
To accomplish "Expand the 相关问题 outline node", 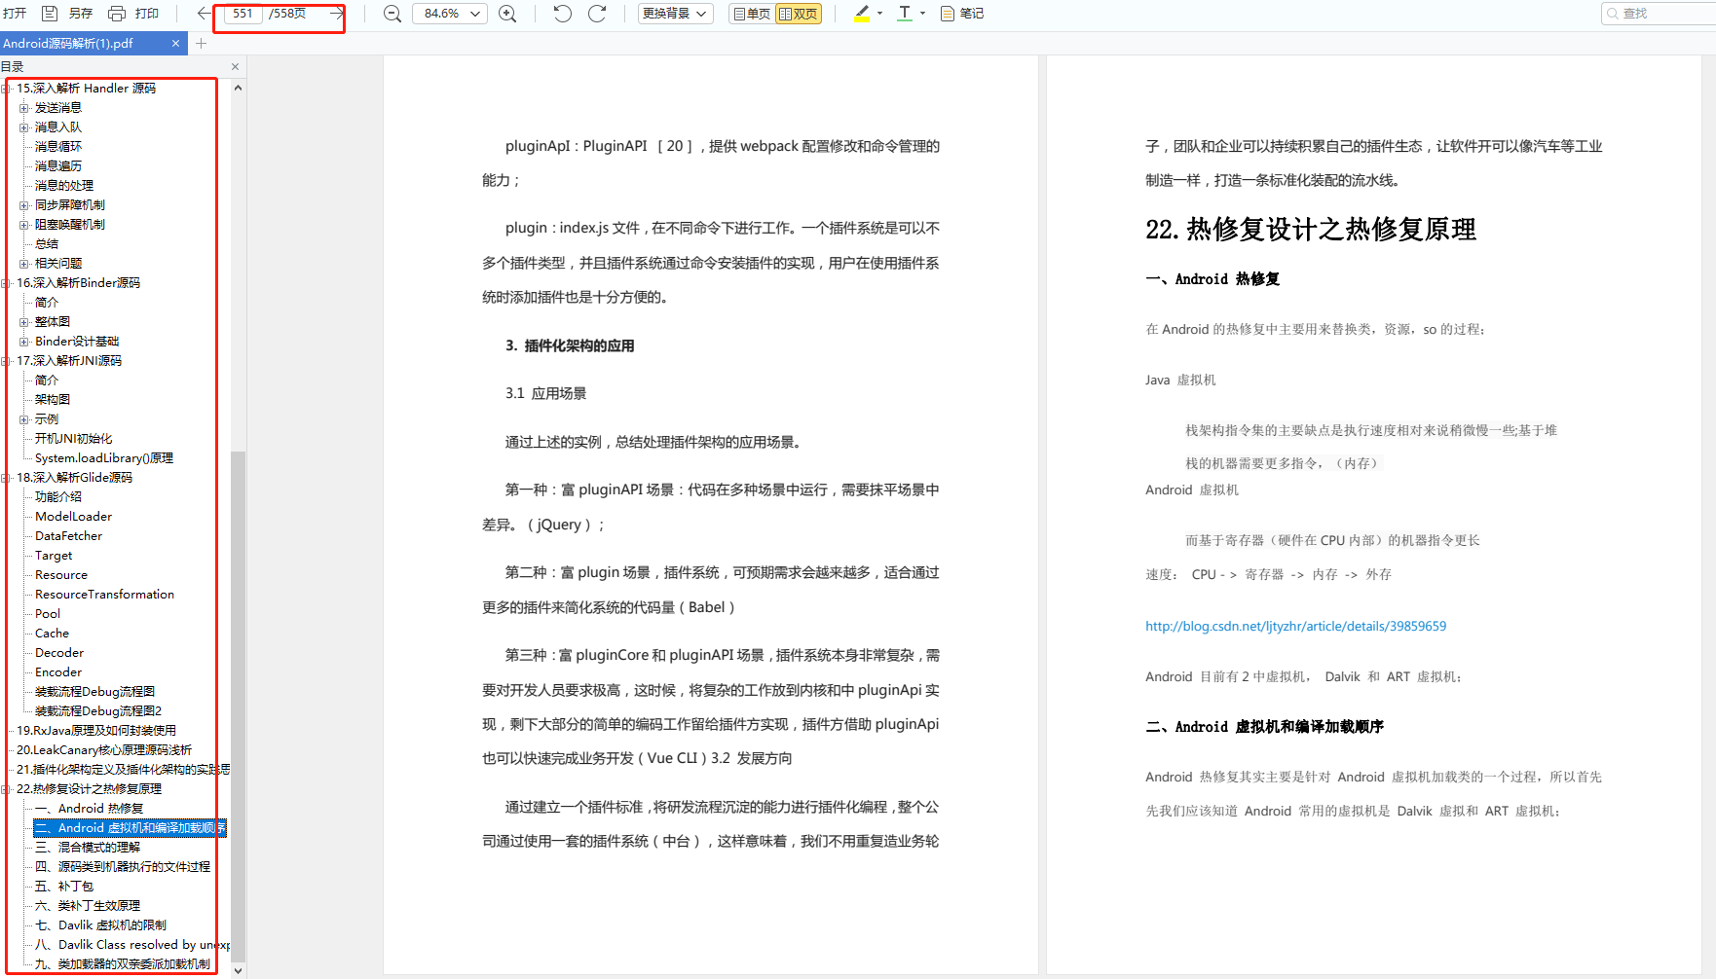I will tap(24, 264).
